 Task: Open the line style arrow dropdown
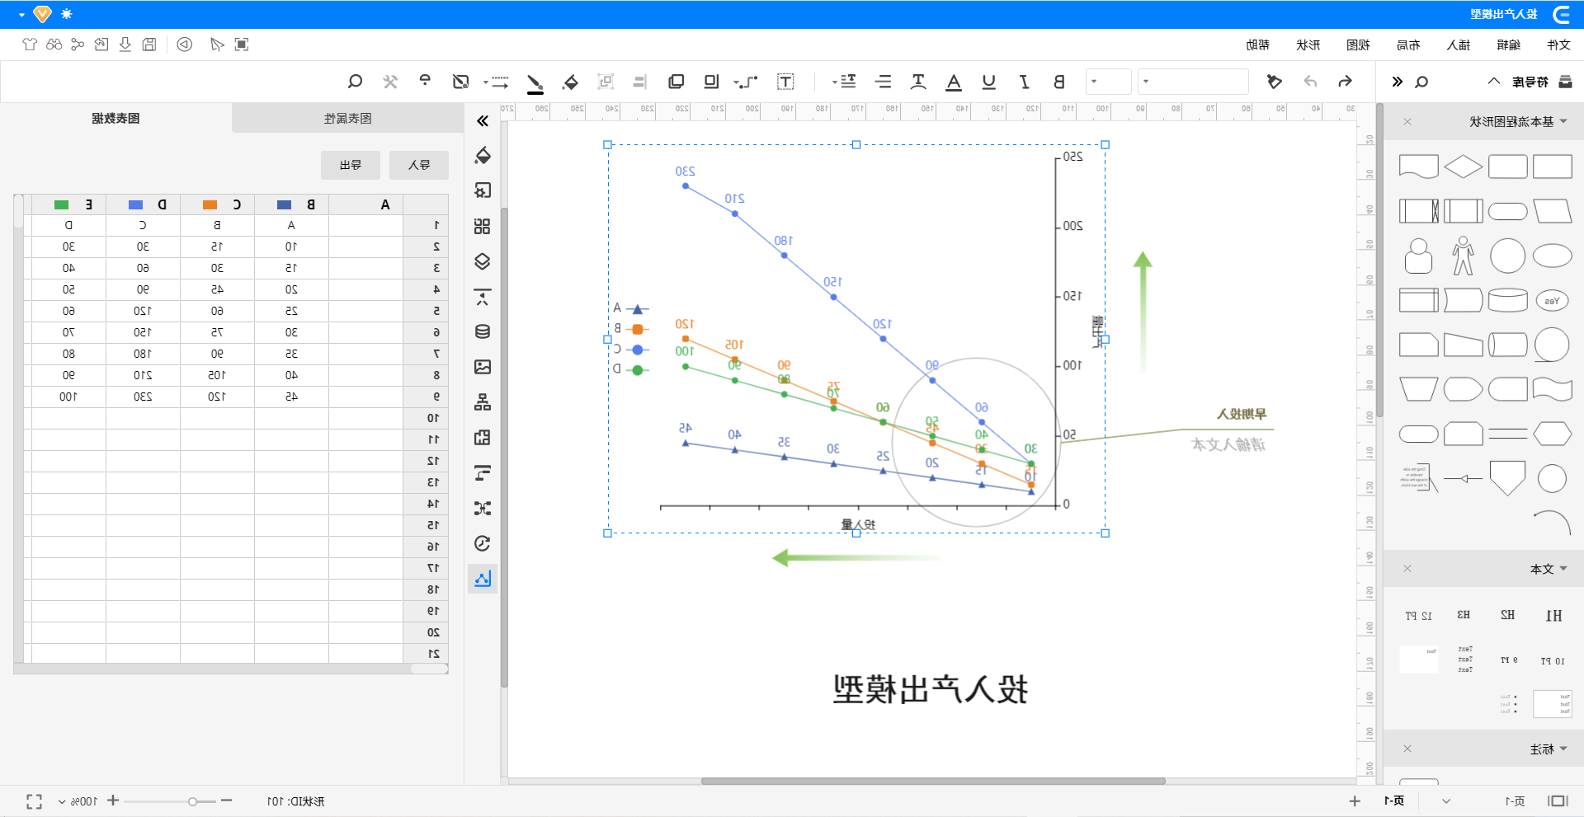[x=496, y=82]
